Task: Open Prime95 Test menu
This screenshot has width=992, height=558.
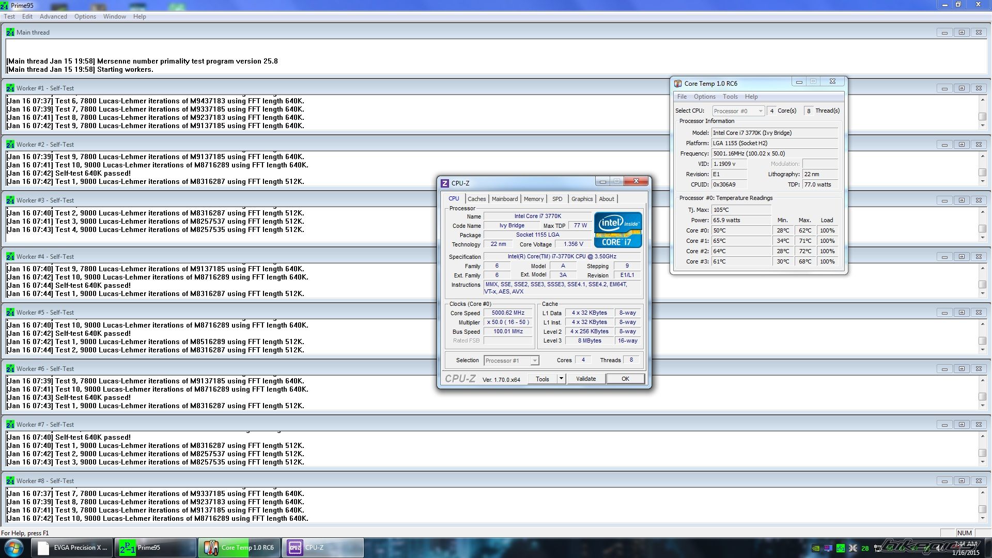Action: (9, 17)
